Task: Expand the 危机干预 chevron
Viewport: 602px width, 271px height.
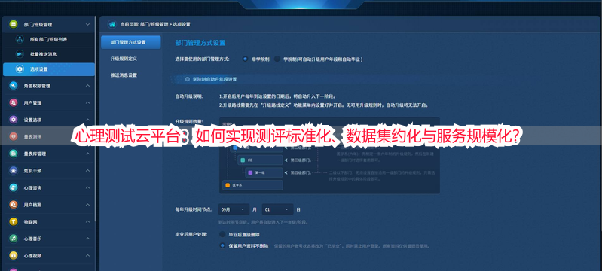Action: point(87,170)
